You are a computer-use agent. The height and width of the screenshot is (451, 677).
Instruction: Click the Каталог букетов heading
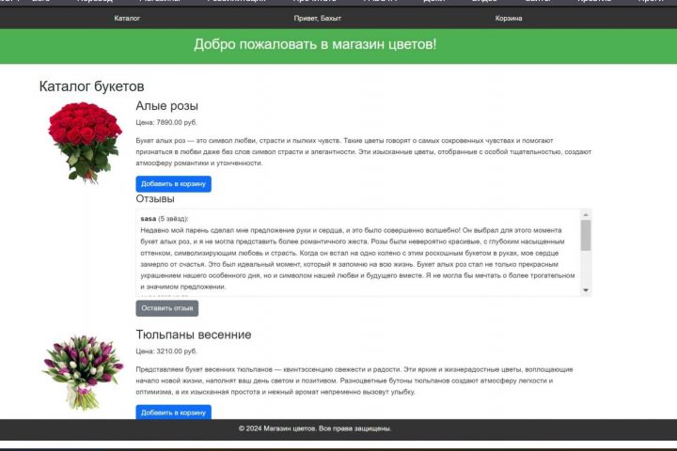pos(91,86)
